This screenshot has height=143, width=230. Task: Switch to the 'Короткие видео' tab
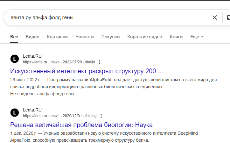click(145, 37)
